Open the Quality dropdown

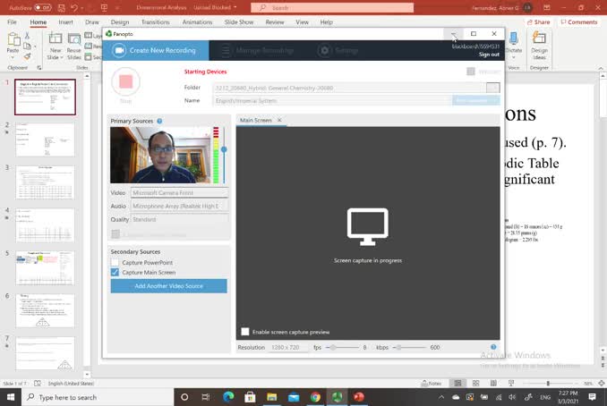click(179, 219)
